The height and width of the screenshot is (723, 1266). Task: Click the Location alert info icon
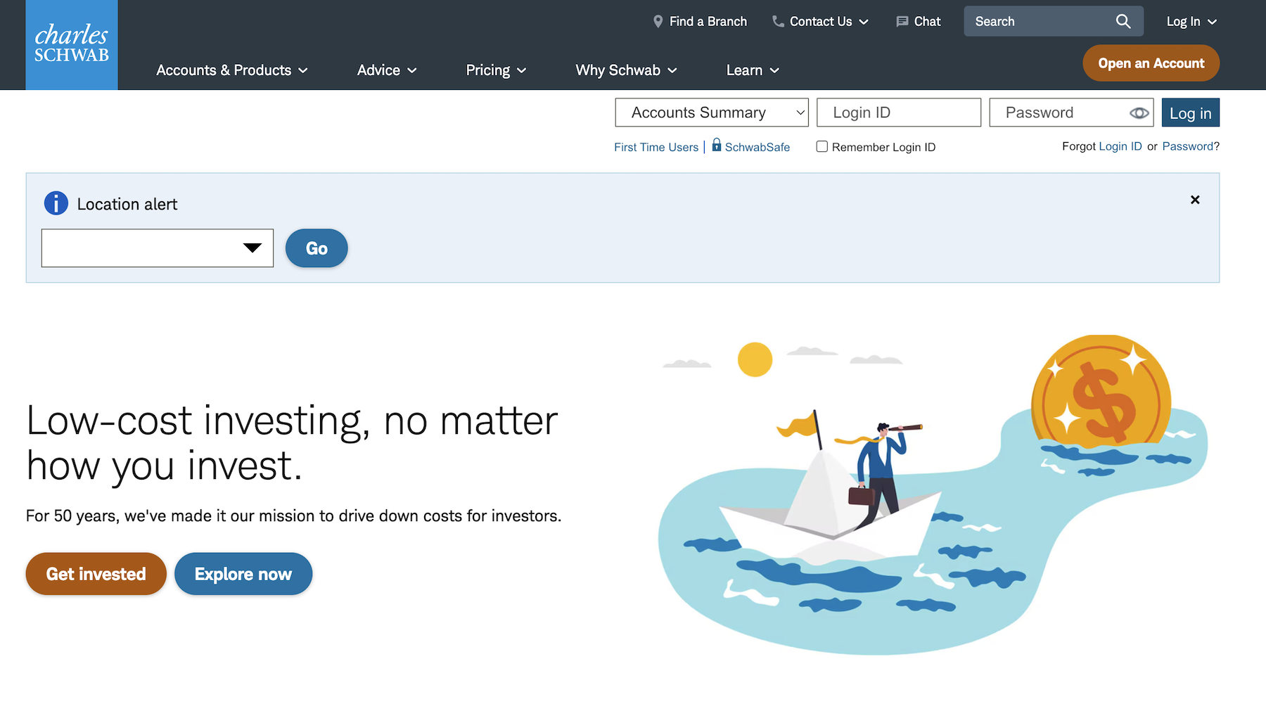(x=56, y=203)
